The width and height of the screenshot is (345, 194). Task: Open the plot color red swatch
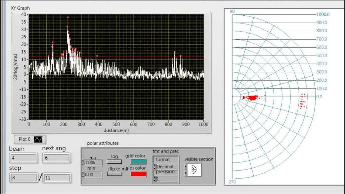coord(139,174)
